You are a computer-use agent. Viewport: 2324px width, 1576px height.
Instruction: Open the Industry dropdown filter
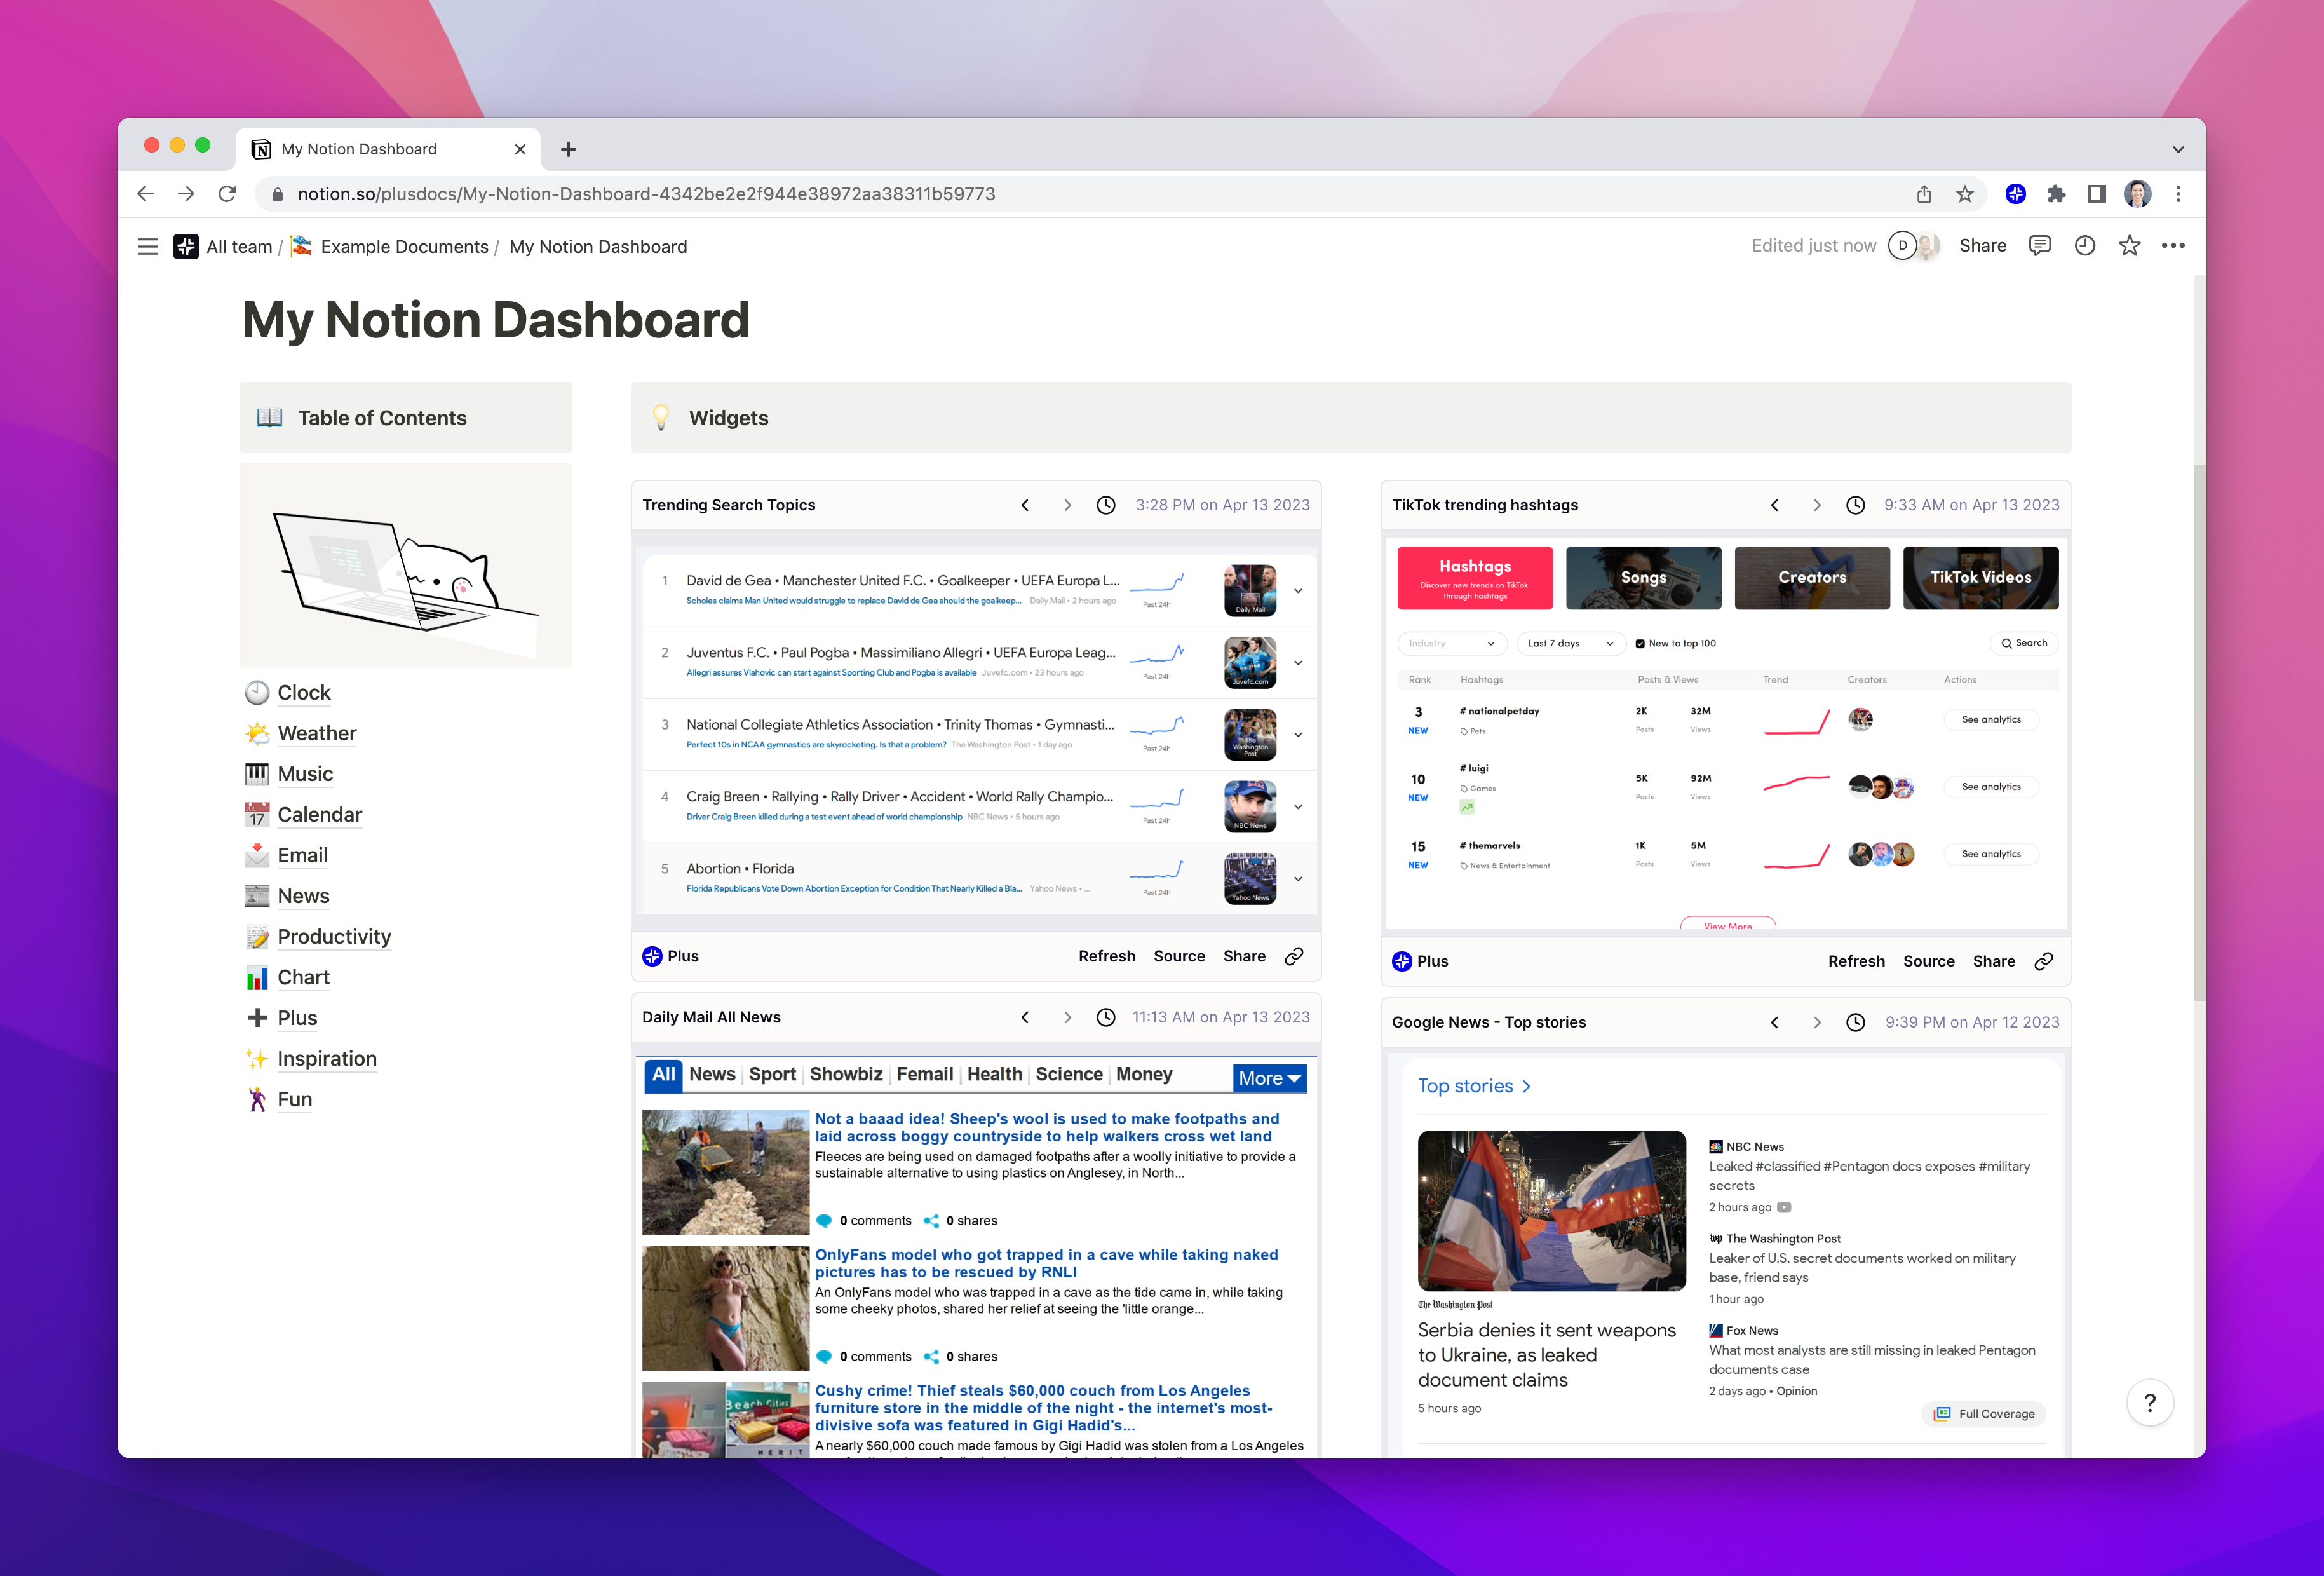pos(1451,644)
